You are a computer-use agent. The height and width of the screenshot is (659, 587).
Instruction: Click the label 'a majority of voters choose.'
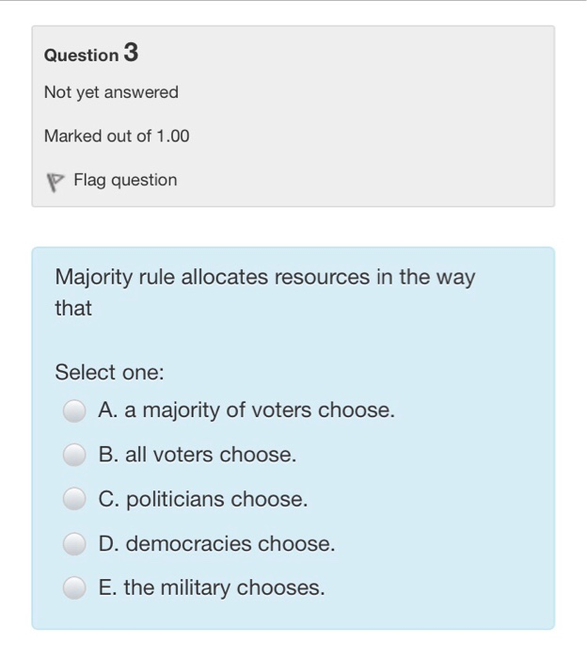coord(260,410)
